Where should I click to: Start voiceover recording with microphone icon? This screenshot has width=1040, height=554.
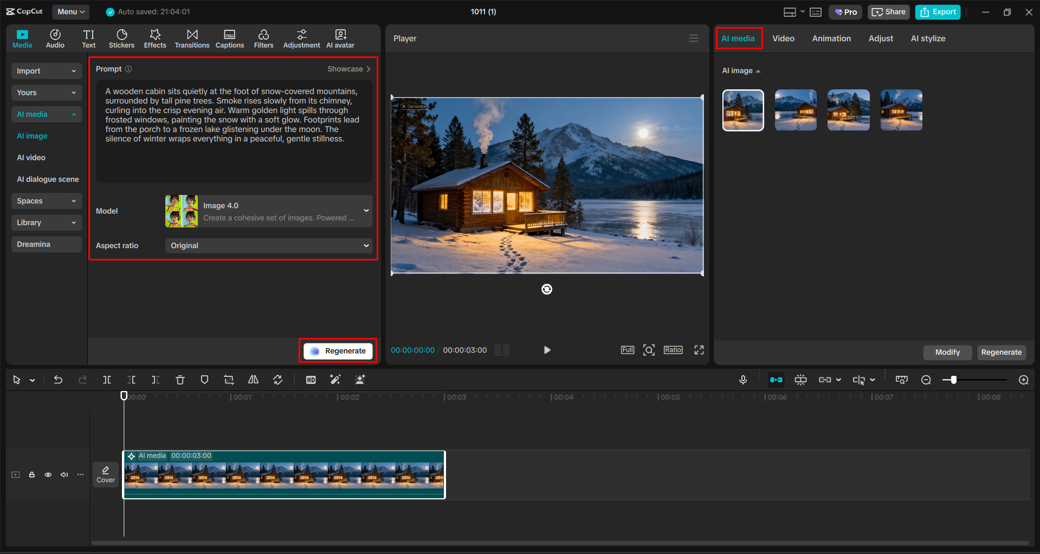[x=743, y=380]
